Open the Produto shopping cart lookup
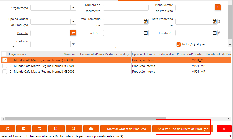 click(73, 33)
